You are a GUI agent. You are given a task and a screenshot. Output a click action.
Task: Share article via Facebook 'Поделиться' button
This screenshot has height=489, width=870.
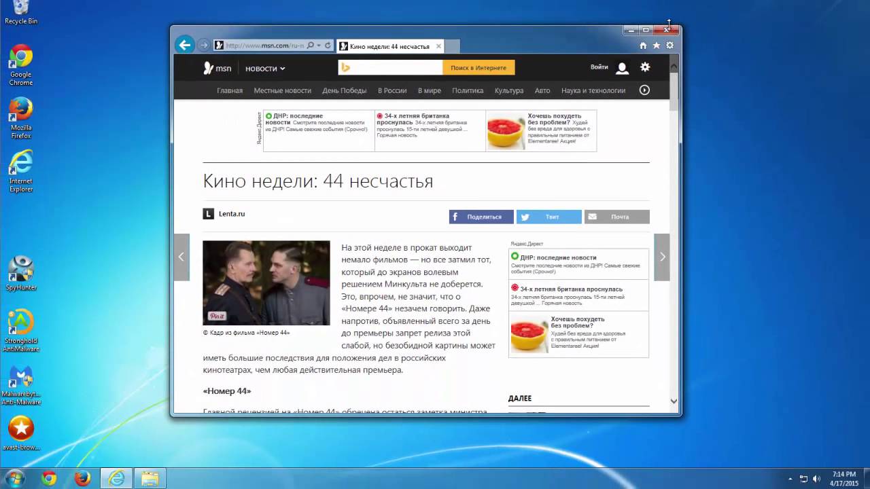tap(481, 217)
